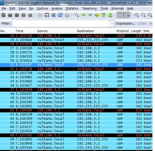Click the Clear filter button

(x=142, y=24)
